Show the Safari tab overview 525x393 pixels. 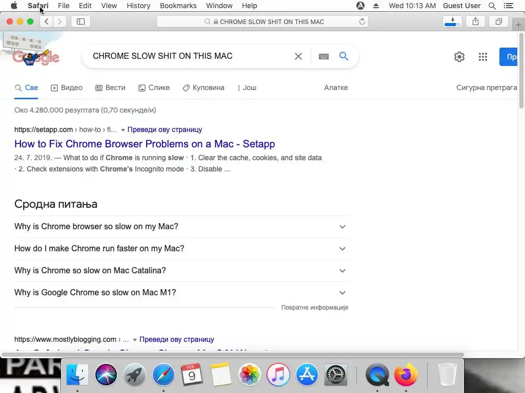click(499, 21)
